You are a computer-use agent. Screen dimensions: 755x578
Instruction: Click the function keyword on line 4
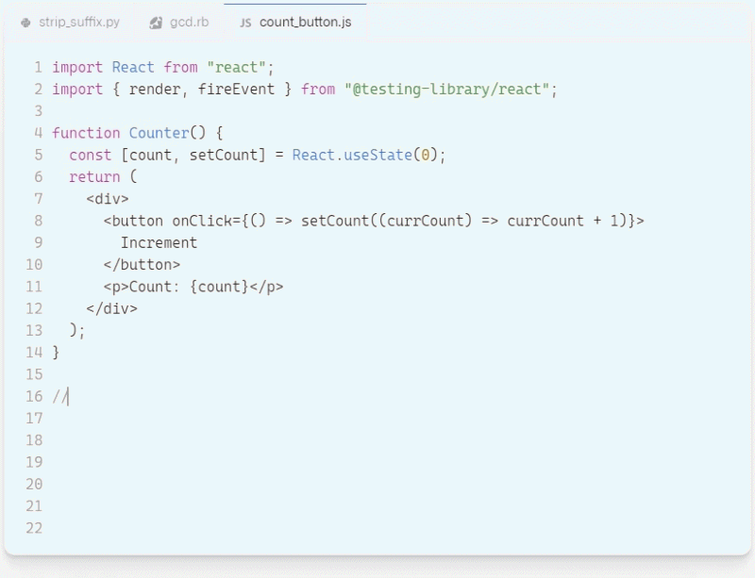86,133
